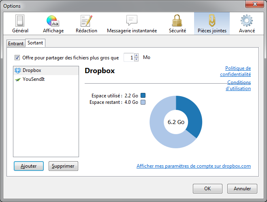Click the Supprimer button
The height and width of the screenshot is (202, 267).
coord(63,166)
